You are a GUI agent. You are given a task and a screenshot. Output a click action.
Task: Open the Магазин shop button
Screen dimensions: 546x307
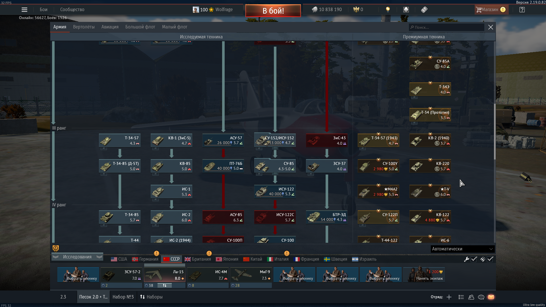(491, 10)
